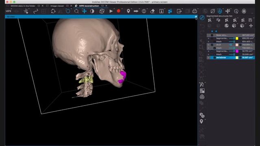The width and height of the screenshot is (260, 146).
Task: Start playback with the play button
Action: point(111,11)
